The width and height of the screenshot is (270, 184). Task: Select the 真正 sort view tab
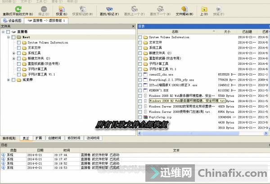click(x=26, y=138)
